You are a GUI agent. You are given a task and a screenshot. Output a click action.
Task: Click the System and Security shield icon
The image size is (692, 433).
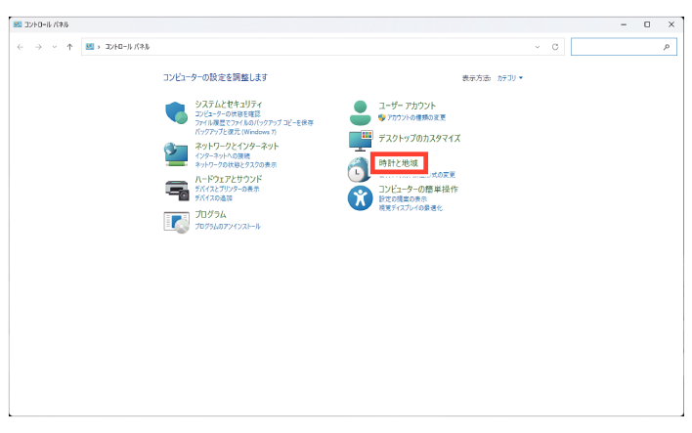pos(177,113)
